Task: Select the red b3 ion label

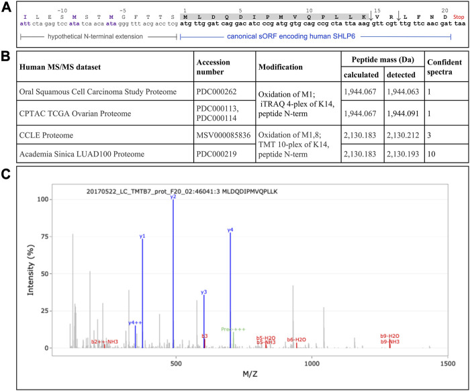Action: pos(204,335)
